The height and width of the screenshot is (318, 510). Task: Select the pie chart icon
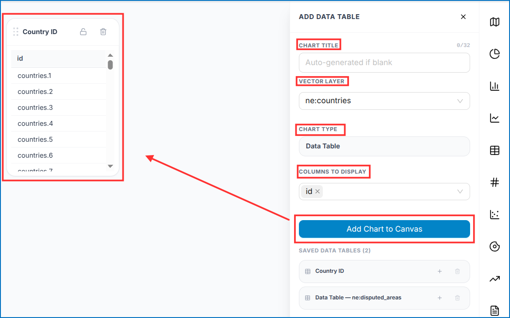pyautogui.click(x=494, y=54)
